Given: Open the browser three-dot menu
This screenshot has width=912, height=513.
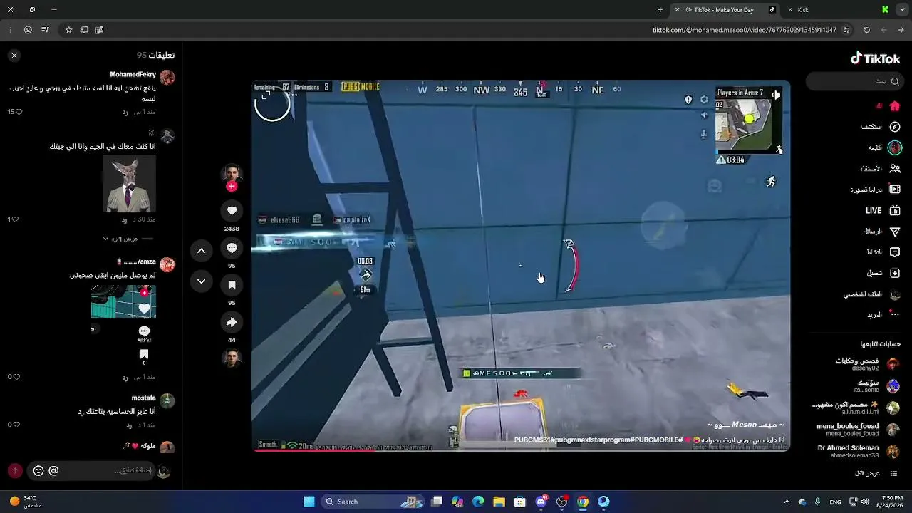Looking at the screenshot, I should tap(11, 30).
